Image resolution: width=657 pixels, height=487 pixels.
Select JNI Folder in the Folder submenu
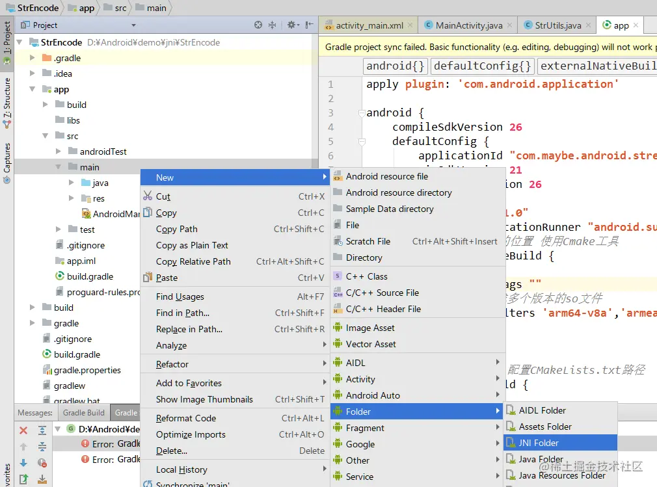(560, 443)
